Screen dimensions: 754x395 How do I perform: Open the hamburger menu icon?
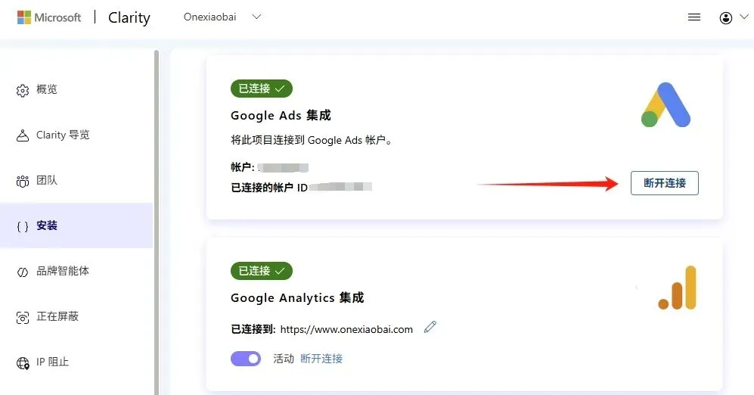694,17
